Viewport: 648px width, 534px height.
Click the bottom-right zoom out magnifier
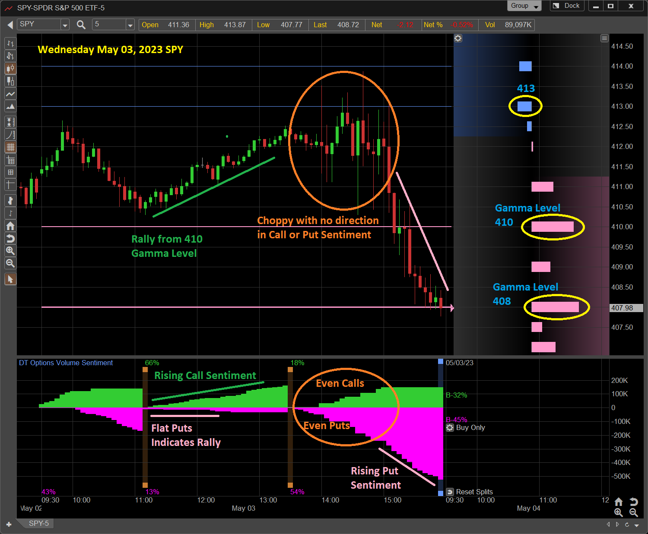click(x=634, y=512)
